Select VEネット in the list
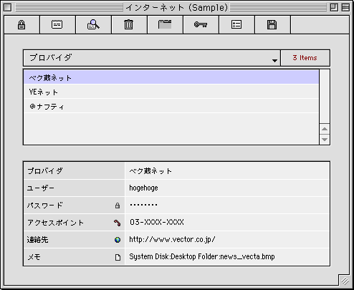 point(171,92)
